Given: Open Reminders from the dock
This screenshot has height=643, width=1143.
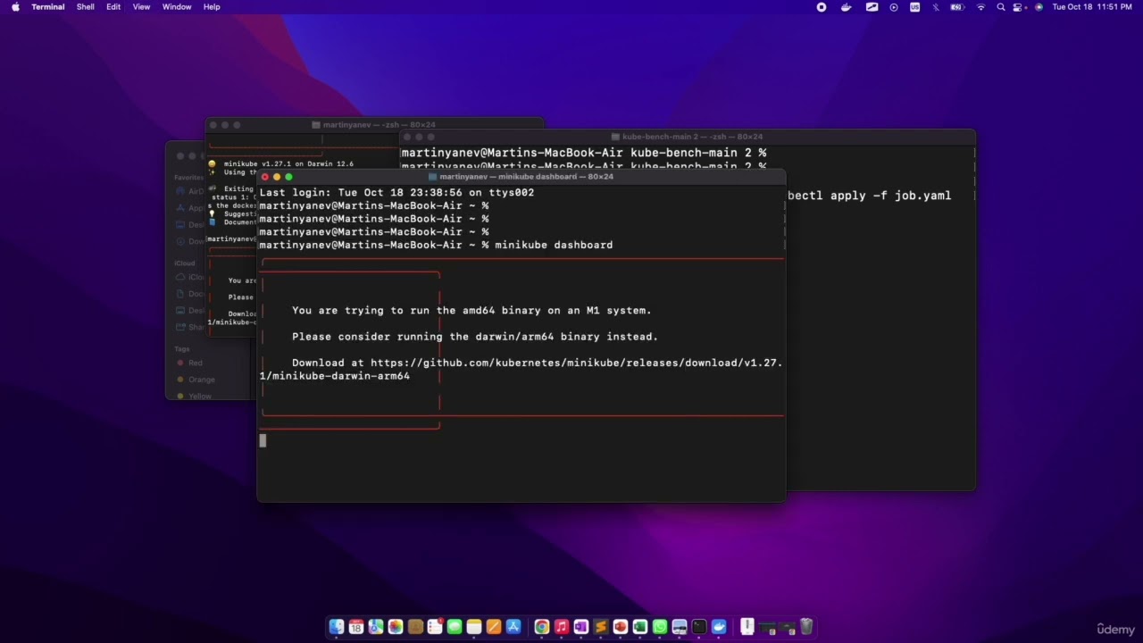Looking at the screenshot, I should pos(435,627).
